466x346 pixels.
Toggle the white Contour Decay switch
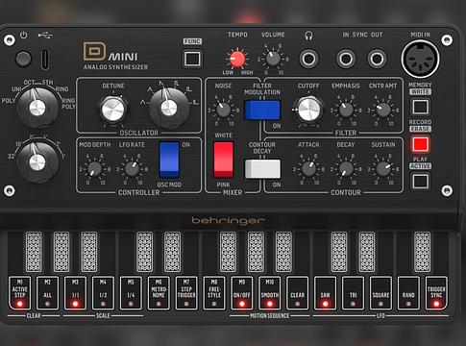(262, 169)
